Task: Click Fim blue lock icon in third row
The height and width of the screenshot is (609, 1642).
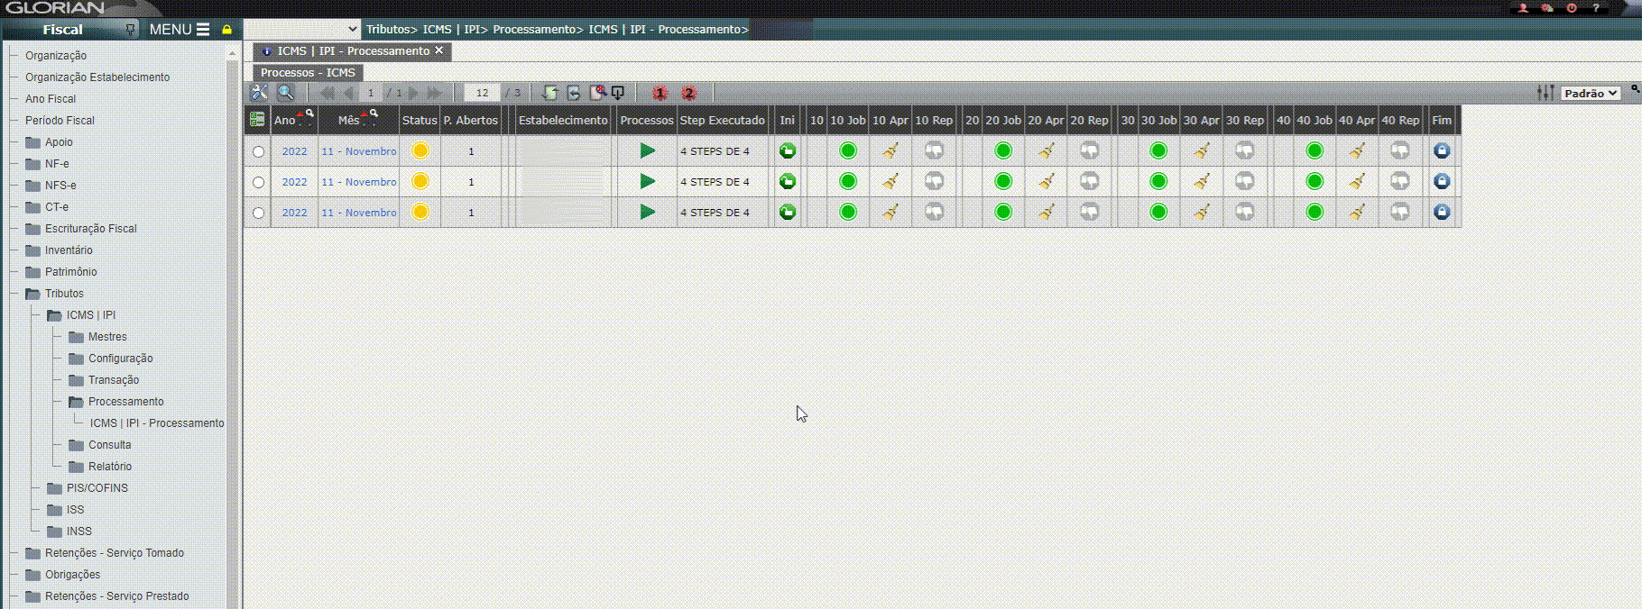Action: point(1442,212)
